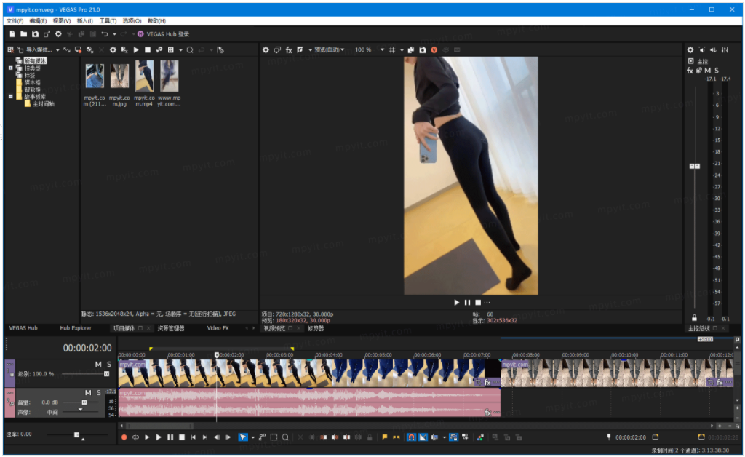
Task: Mute the video track
Action: pos(97,365)
